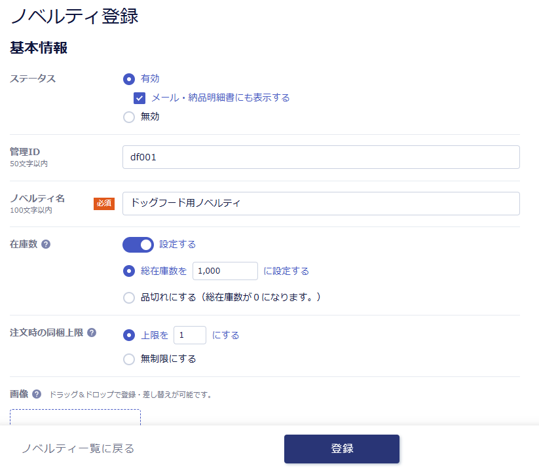Click the 設定する label text beside the switch
539x468 pixels.
point(177,244)
